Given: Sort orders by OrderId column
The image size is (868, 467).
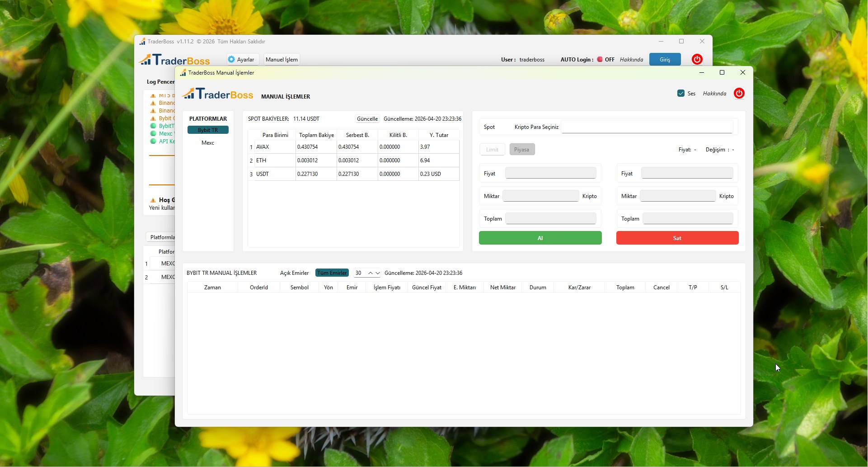Looking at the screenshot, I should pos(259,288).
